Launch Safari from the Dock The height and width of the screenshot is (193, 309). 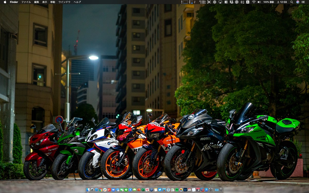[97, 190]
